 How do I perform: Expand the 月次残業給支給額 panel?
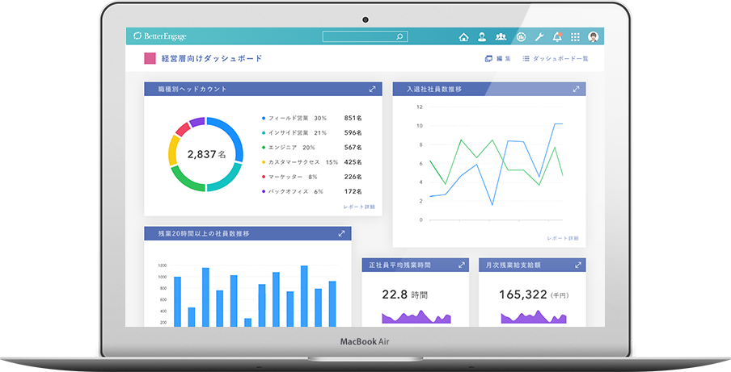point(577,265)
